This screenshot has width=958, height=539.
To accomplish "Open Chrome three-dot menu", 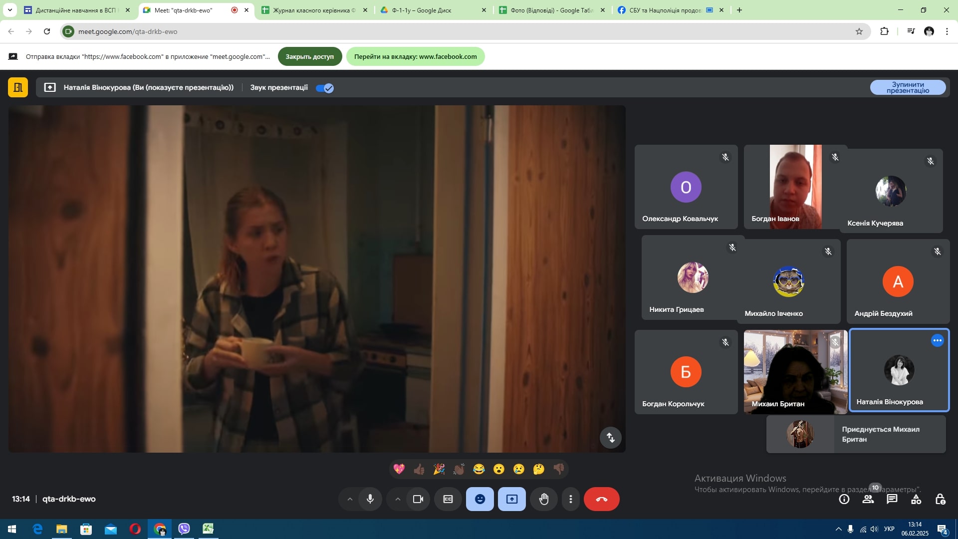I will (947, 31).
